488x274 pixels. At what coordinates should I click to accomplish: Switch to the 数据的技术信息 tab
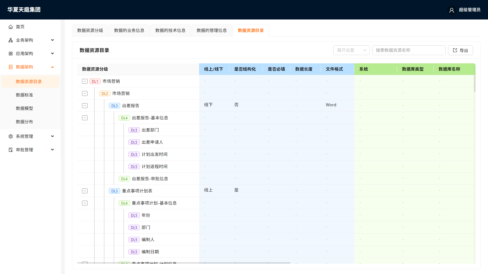[x=170, y=30]
